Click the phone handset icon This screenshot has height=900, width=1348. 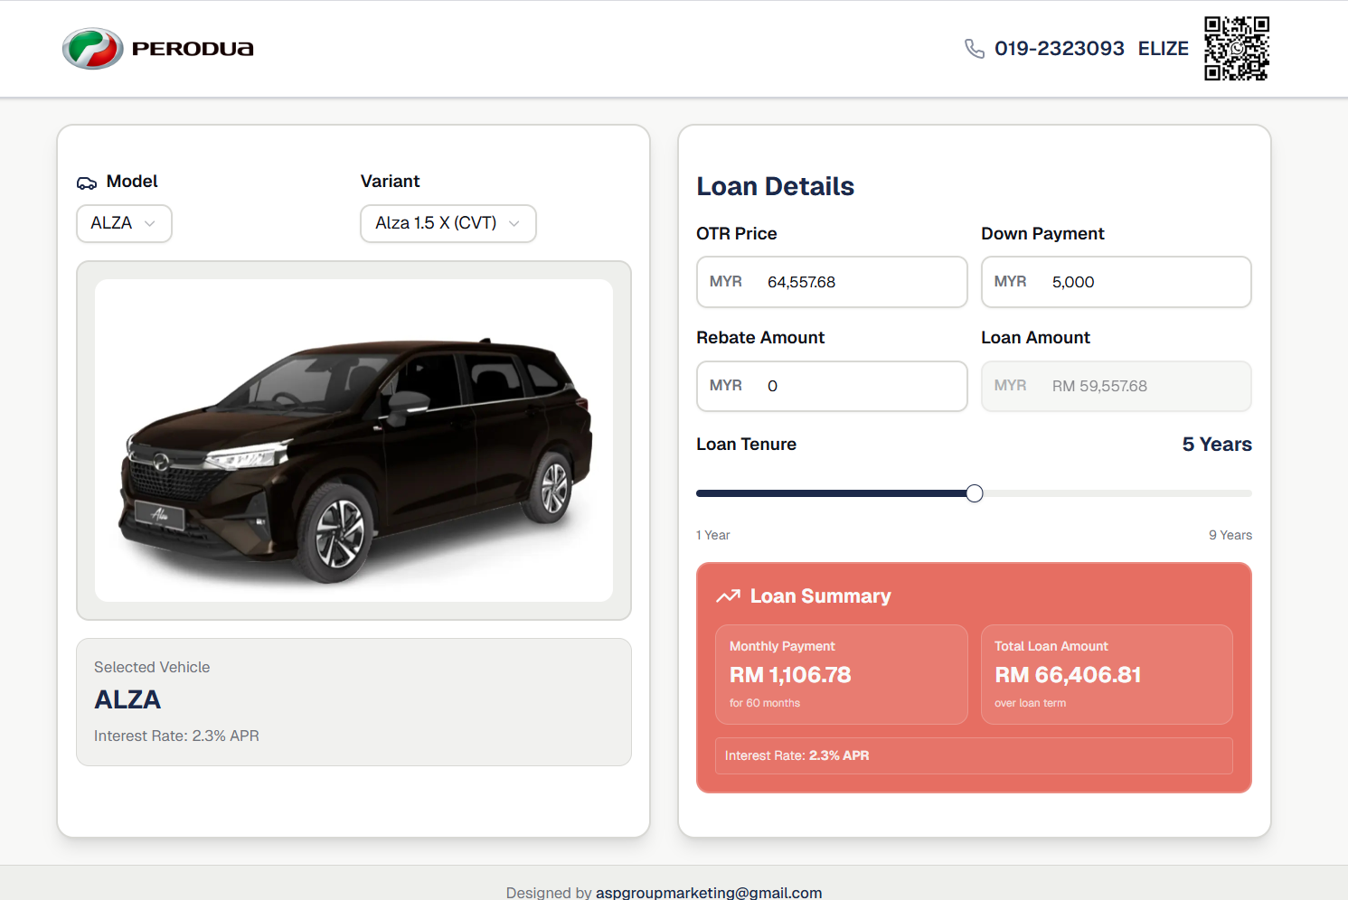pyautogui.click(x=975, y=49)
